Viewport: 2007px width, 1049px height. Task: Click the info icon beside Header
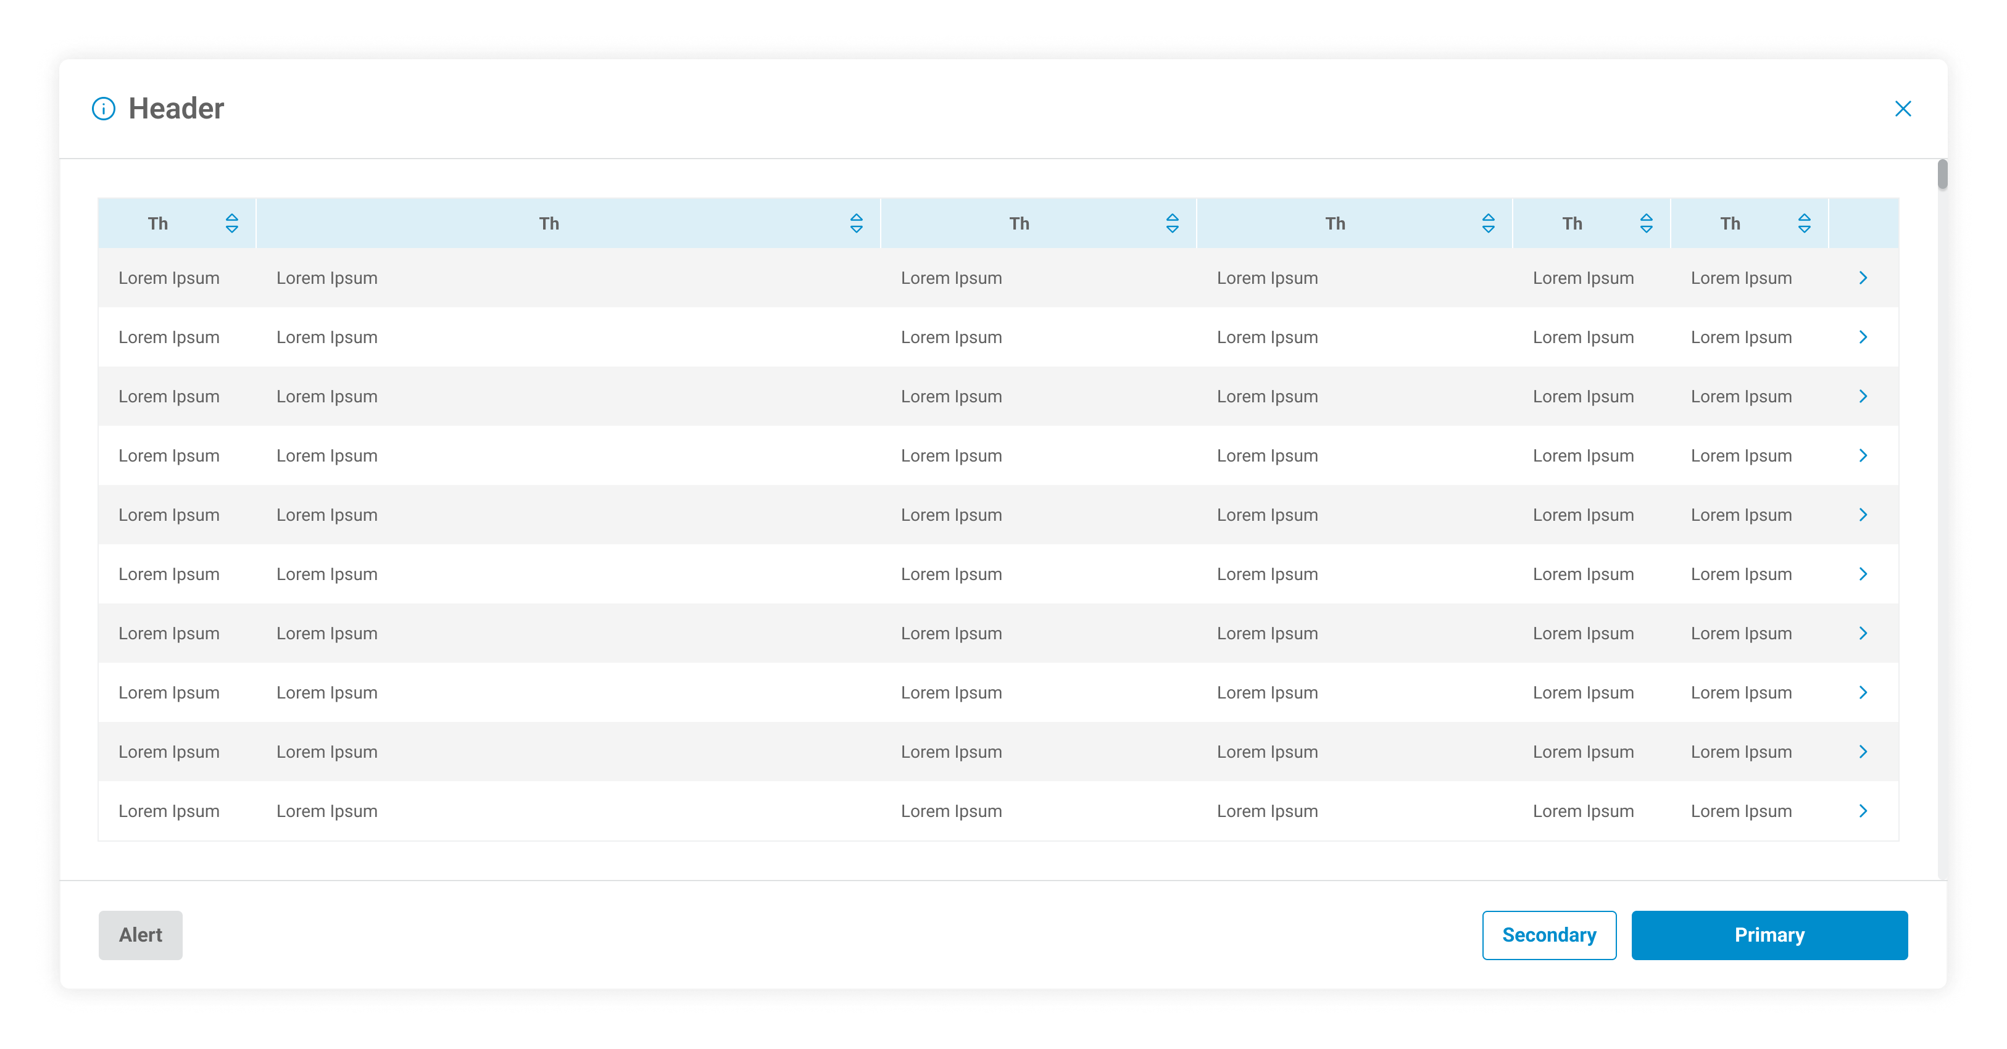click(x=104, y=108)
